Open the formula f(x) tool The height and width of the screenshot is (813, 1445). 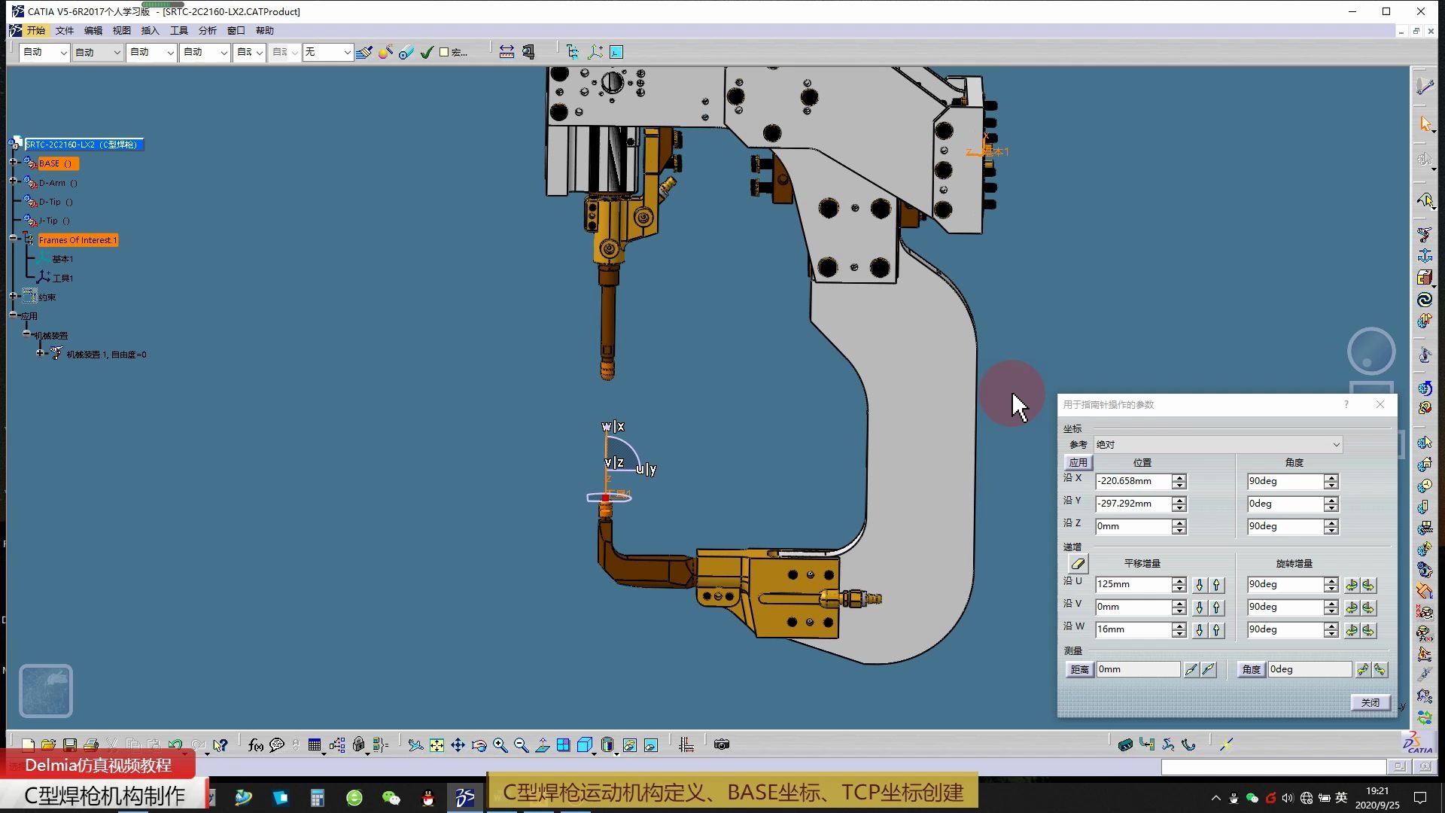pos(256,745)
